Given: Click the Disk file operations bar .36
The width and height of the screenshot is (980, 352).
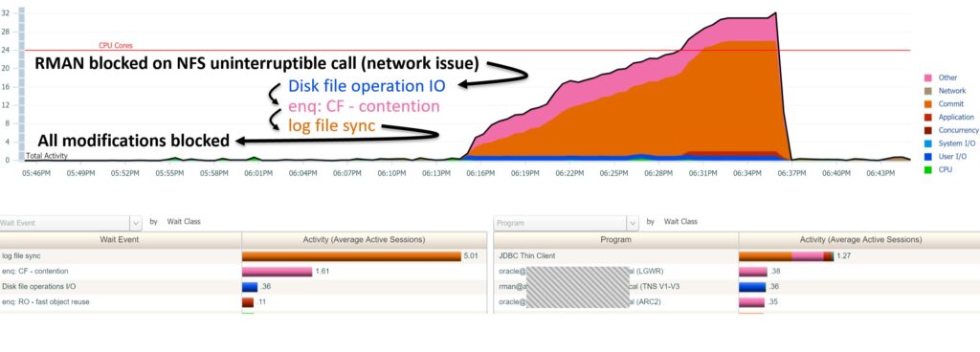Looking at the screenshot, I should pos(250,286).
